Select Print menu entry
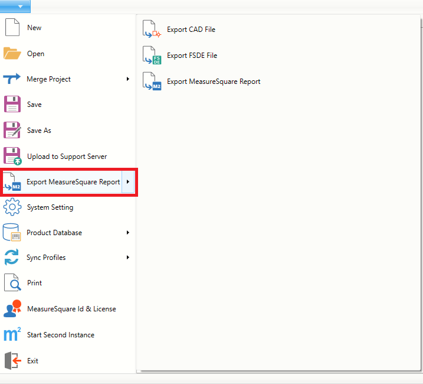Viewport: 423px width, 384px height. [35, 282]
